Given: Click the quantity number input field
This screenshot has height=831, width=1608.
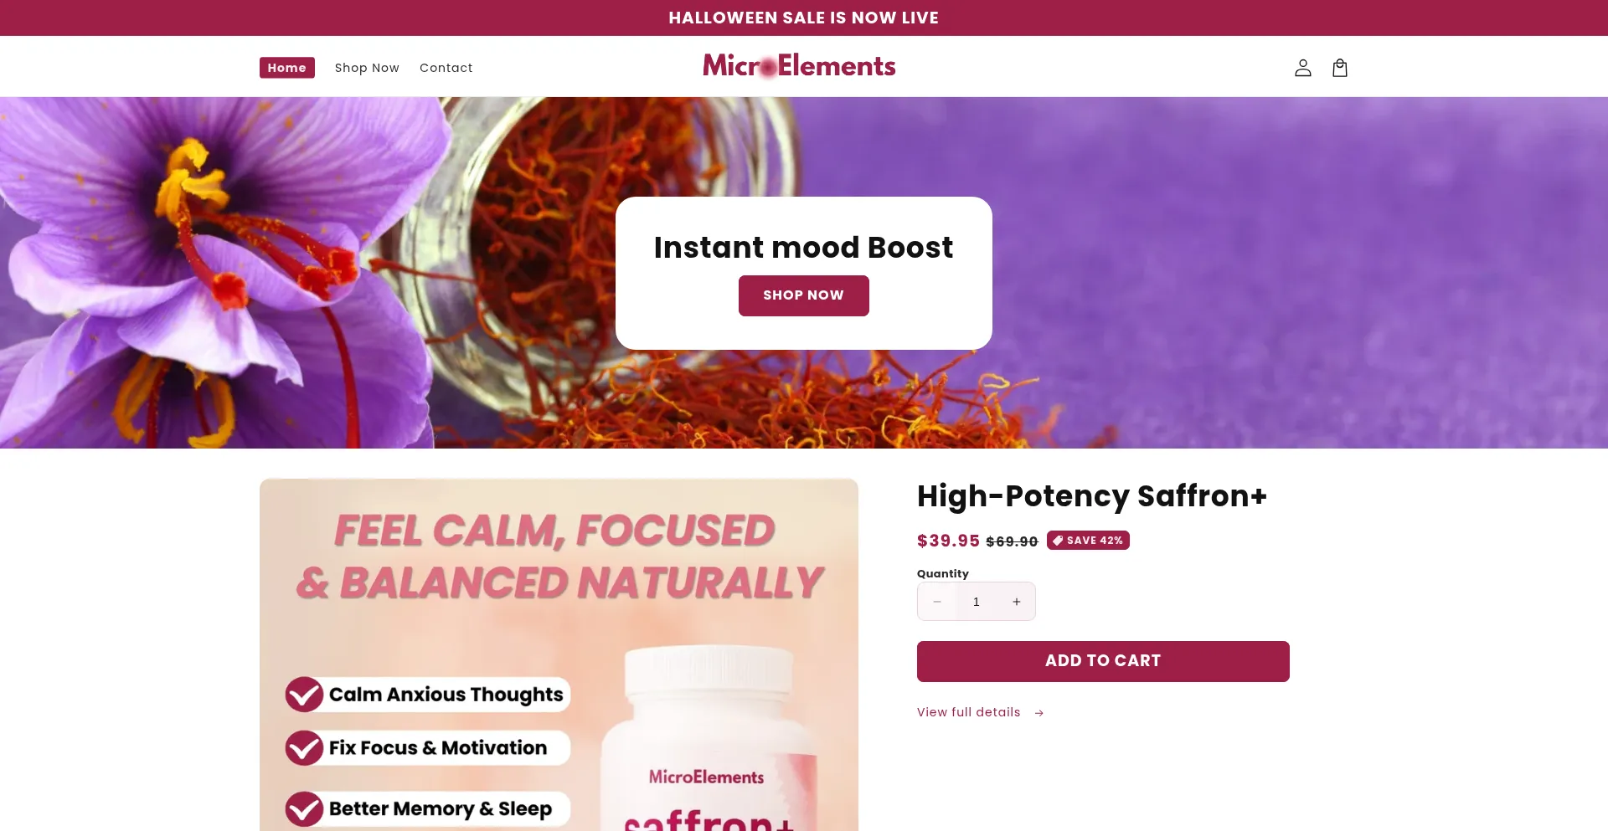Looking at the screenshot, I should pyautogui.click(x=977, y=602).
